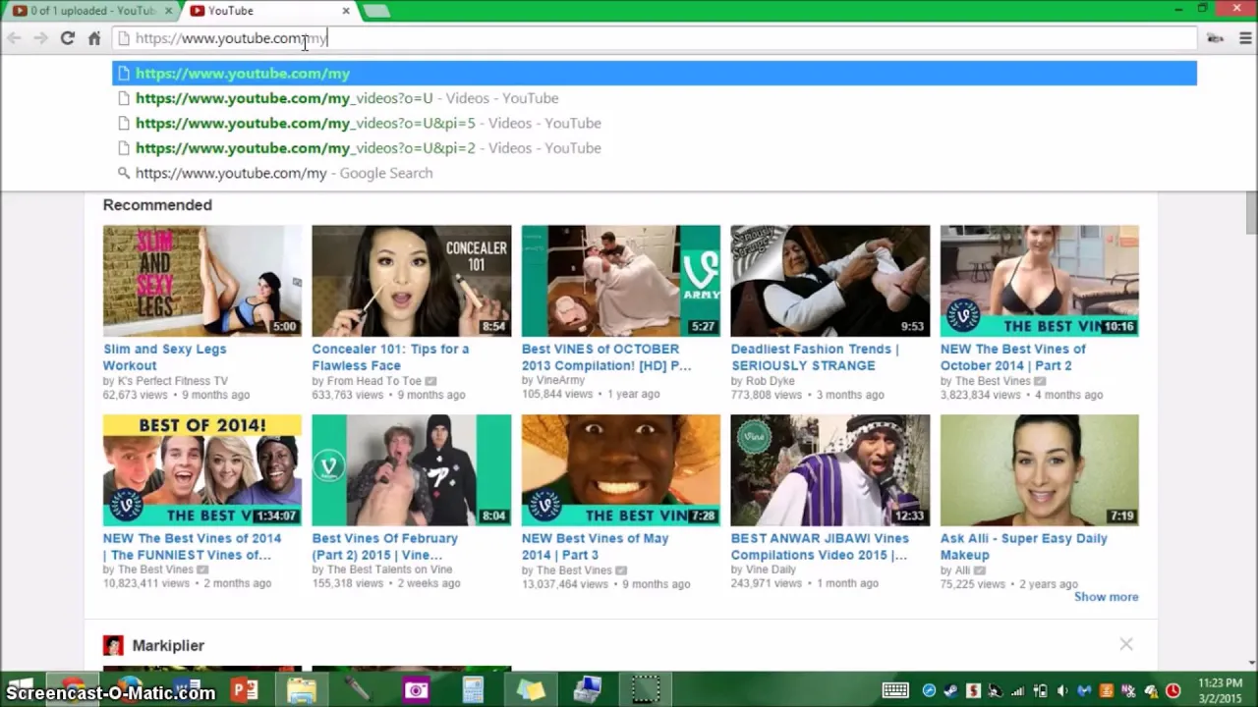Click the forward navigation arrow
The height and width of the screenshot is (707, 1258).
[x=40, y=38]
